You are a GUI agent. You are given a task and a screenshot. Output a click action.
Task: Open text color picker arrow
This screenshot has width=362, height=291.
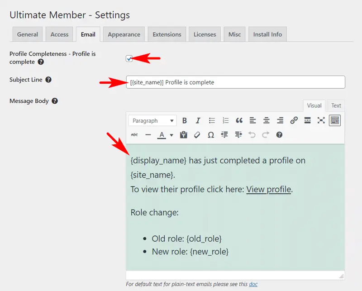(x=171, y=135)
